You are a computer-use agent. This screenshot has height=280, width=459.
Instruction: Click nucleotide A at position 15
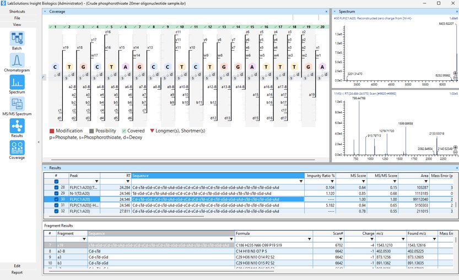(252, 67)
